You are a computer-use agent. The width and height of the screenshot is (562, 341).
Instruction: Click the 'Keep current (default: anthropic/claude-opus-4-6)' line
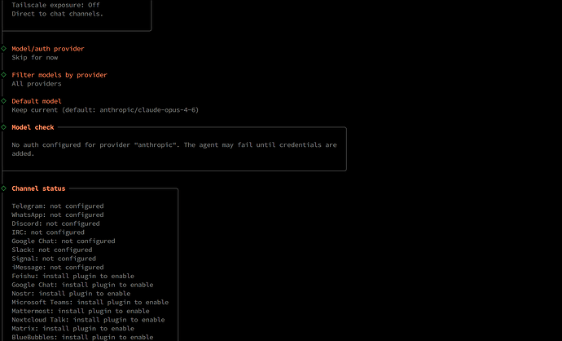tap(105, 110)
